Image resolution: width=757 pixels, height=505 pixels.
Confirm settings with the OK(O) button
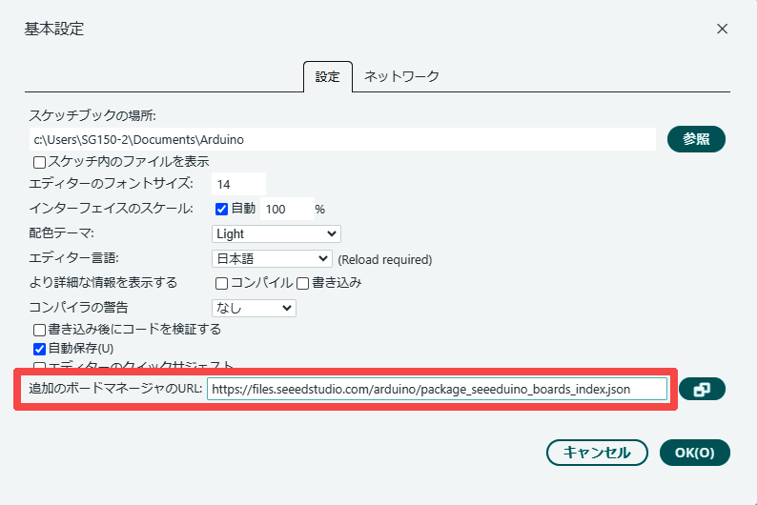pos(694,453)
